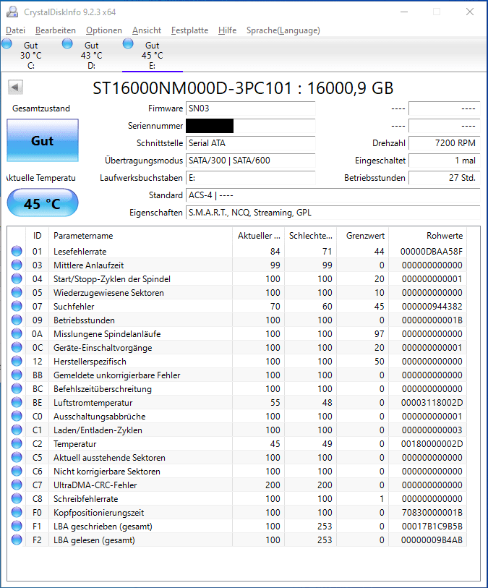Click status orb for Luftstromtemperatur row

point(17,402)
